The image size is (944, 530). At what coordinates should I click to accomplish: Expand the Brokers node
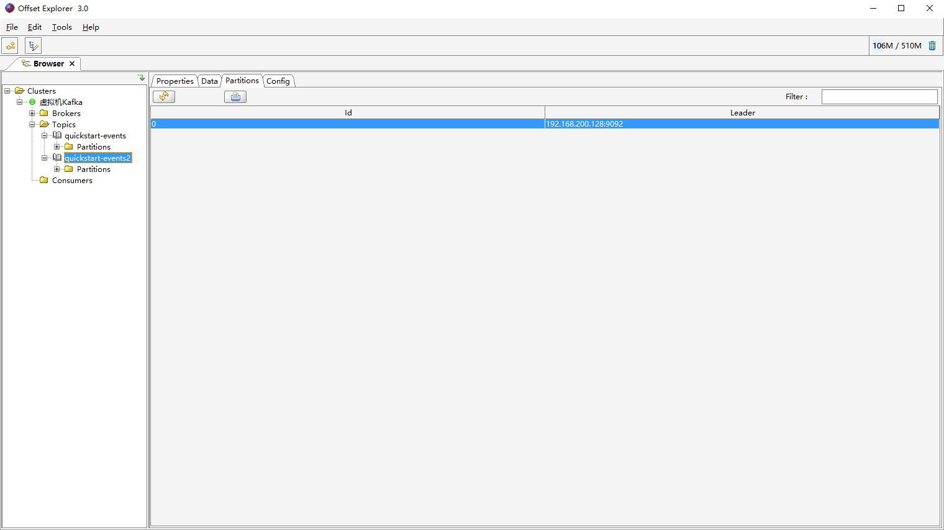pos(32,113)
